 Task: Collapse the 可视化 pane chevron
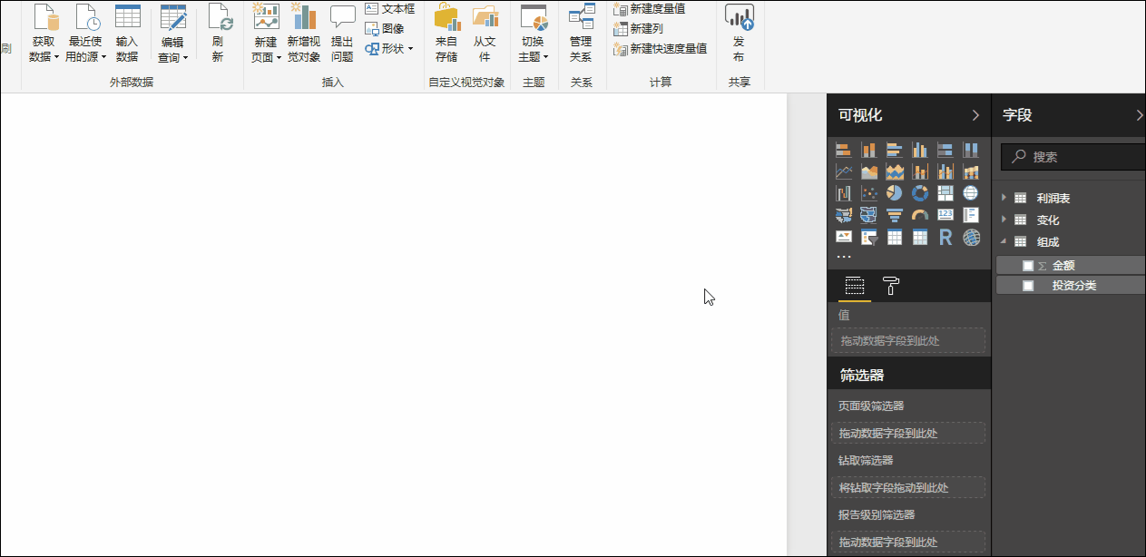point(975,115)
